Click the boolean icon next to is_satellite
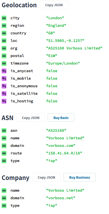 point(4,94)
